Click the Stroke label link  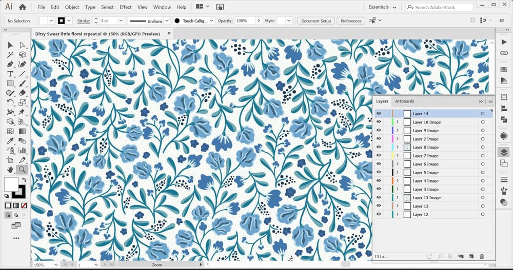click(84, 21)
